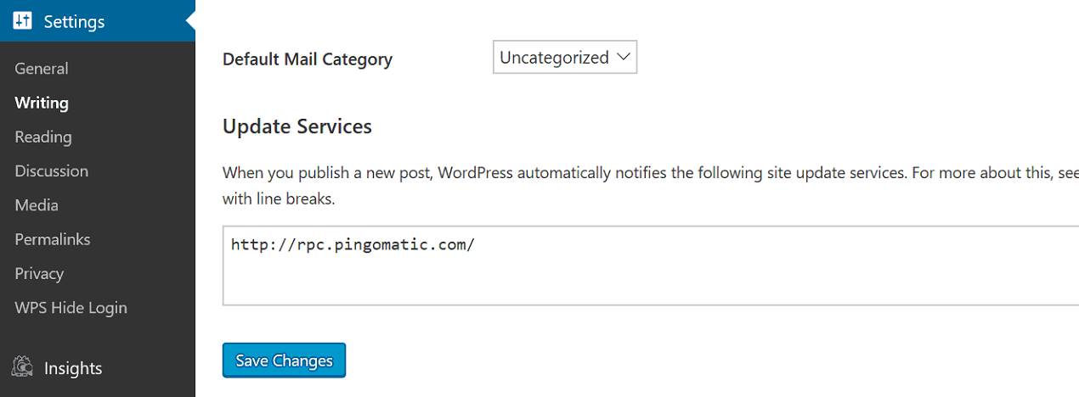
Task: Click the chevron arrow beside Uncategorized
Action: coord(624,57)
